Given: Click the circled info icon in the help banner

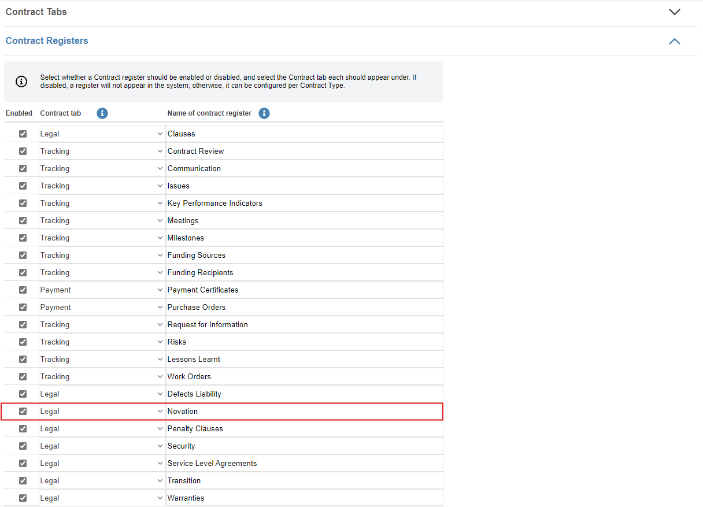Looking at the screenshot, I should (21, 82).
